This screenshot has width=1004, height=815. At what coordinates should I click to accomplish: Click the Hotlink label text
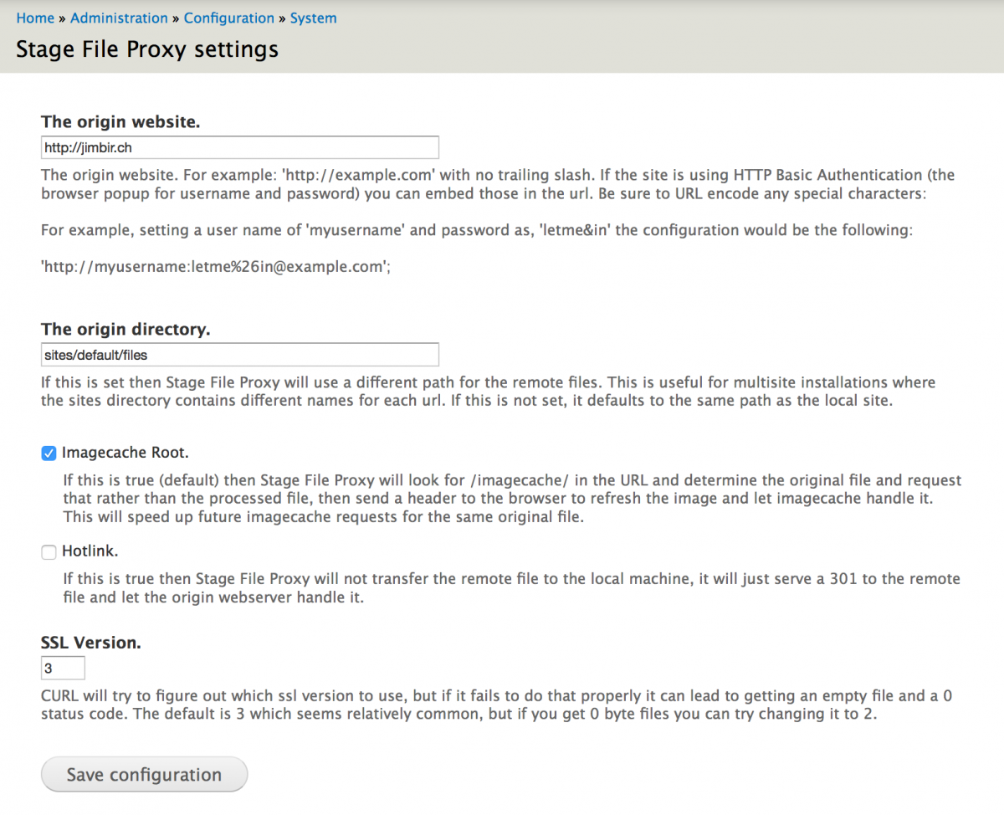tap(90, 551)
